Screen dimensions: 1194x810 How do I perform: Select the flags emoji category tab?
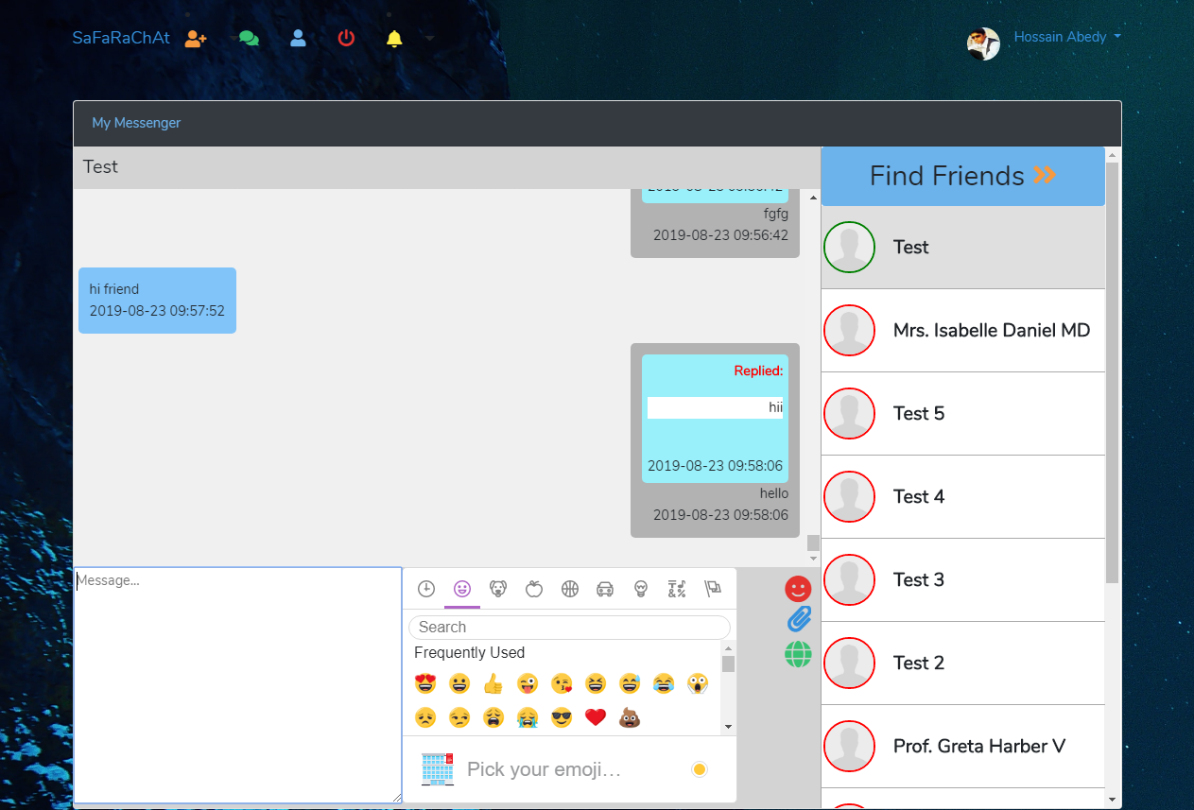(x=713, y=589)
